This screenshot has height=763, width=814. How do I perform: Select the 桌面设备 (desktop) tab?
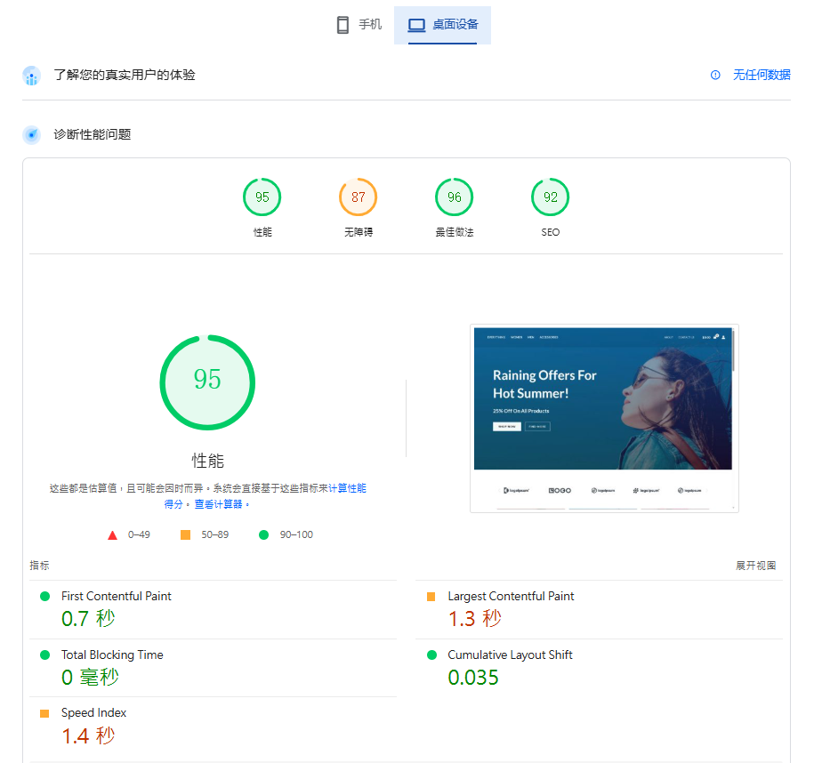point(442,25)
